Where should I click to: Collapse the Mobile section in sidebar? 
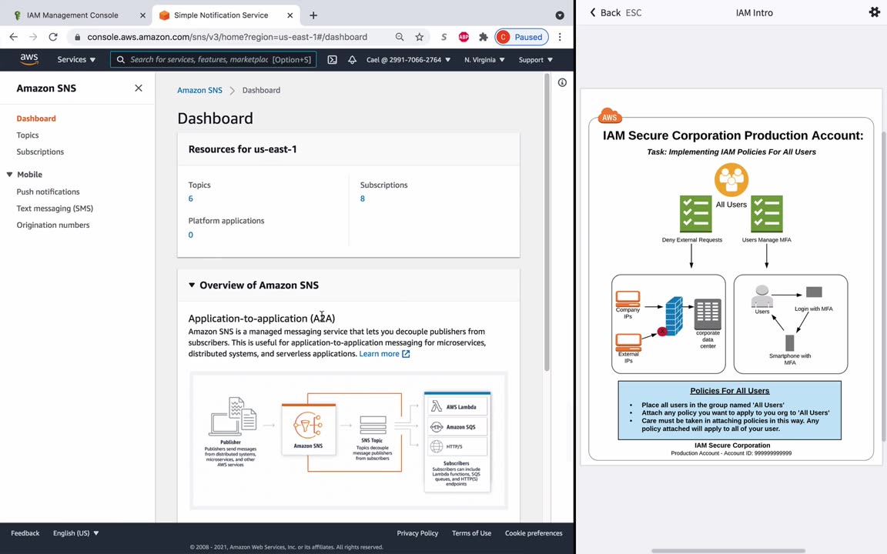(9, 175)
